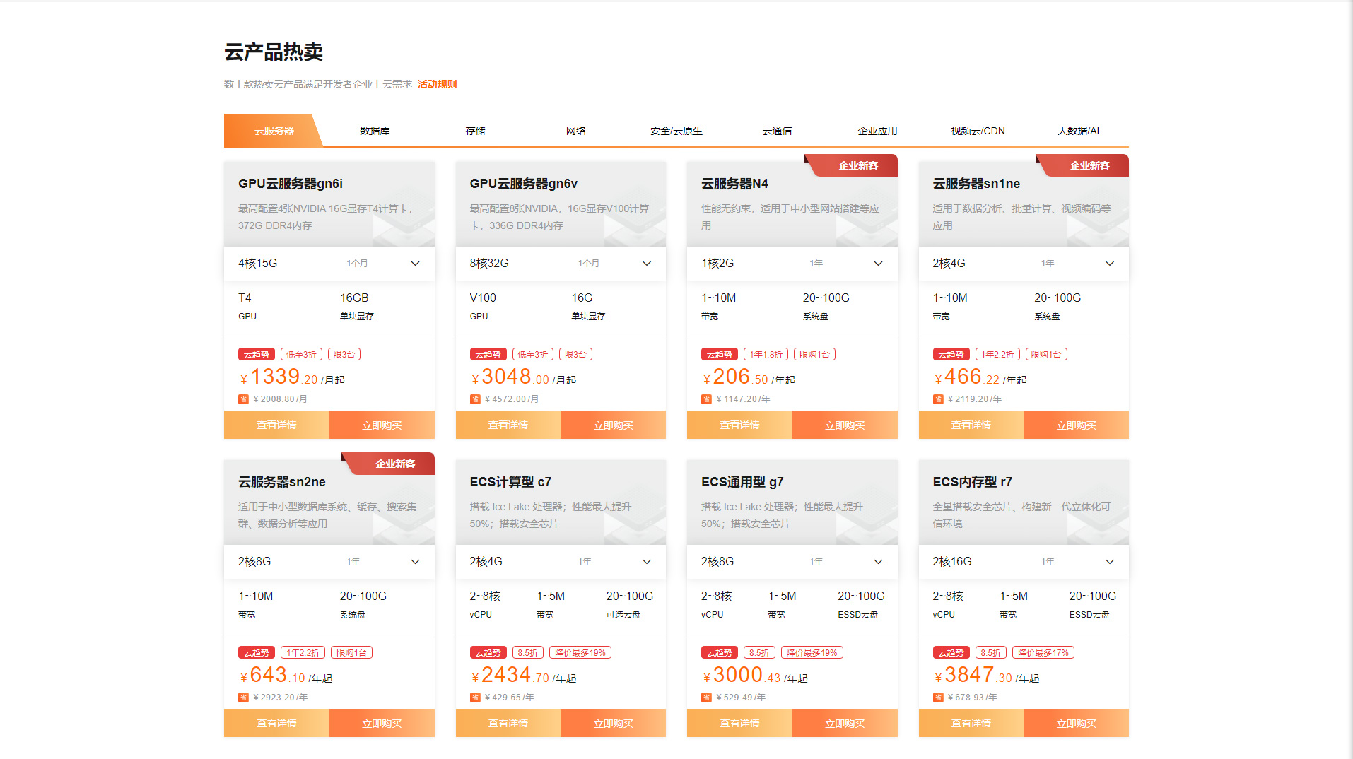1353x759 pixels.
Task: Buy 云服务器sn2ne now
Action: coord(382,723)
